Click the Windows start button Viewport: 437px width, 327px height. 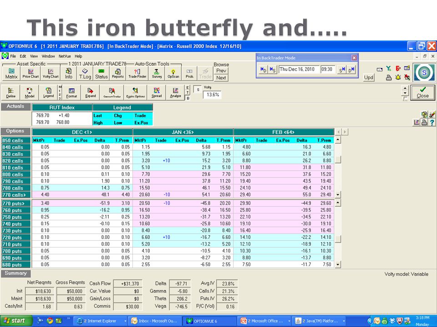tap(15, 321)
